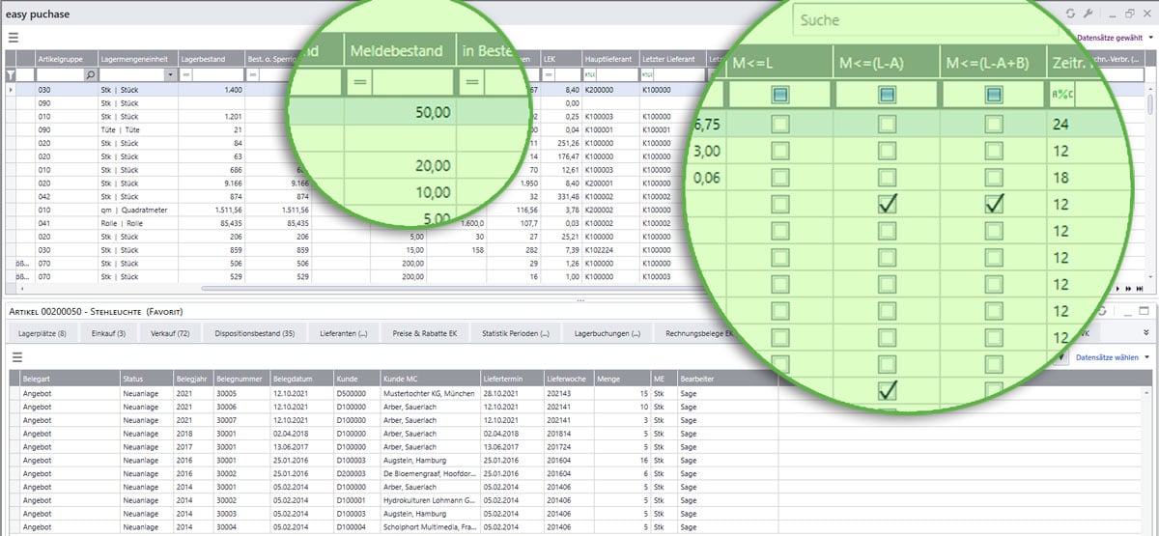Tick the M<=L checkbox in the row with 24
The image size is (1159, 536).
coord(780,124)
